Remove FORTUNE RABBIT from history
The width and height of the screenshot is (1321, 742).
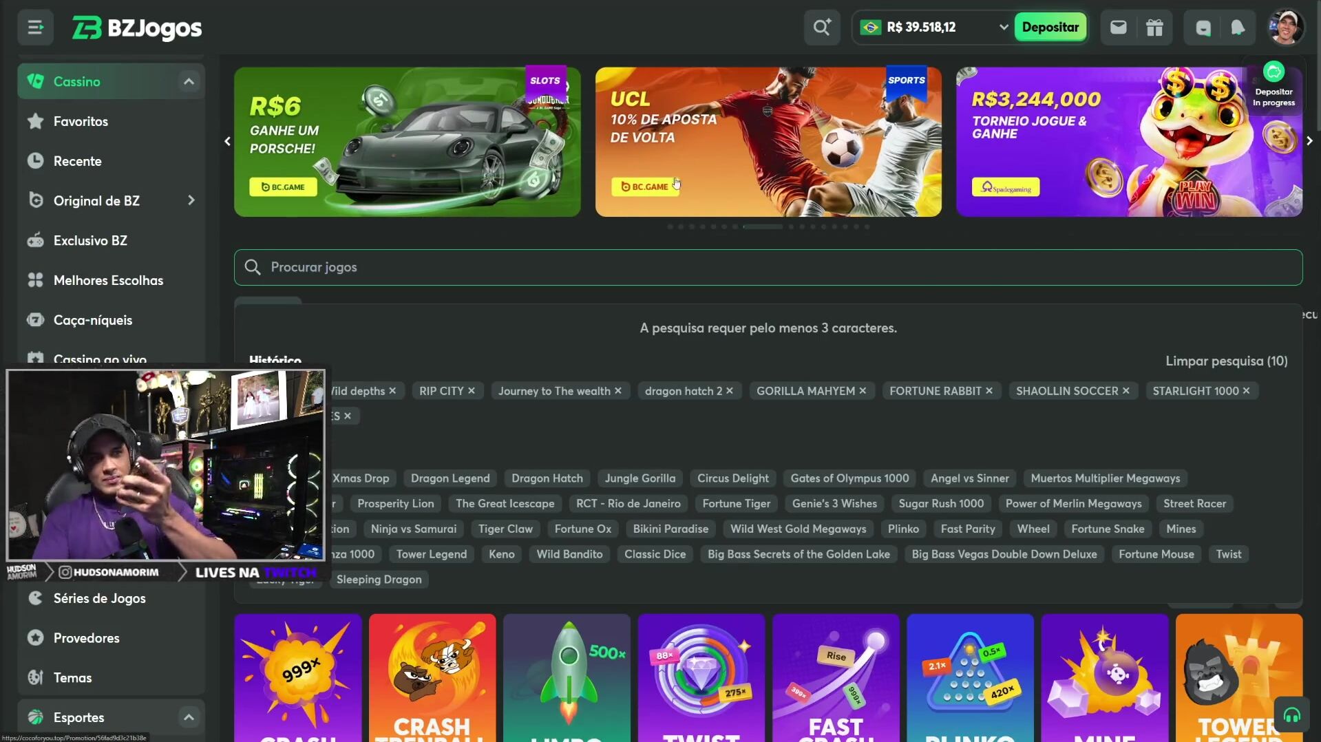(989, 391)
